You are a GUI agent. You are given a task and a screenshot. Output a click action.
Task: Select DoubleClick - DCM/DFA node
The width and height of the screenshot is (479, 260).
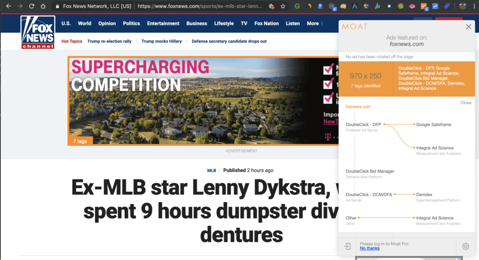pos(369,195)
